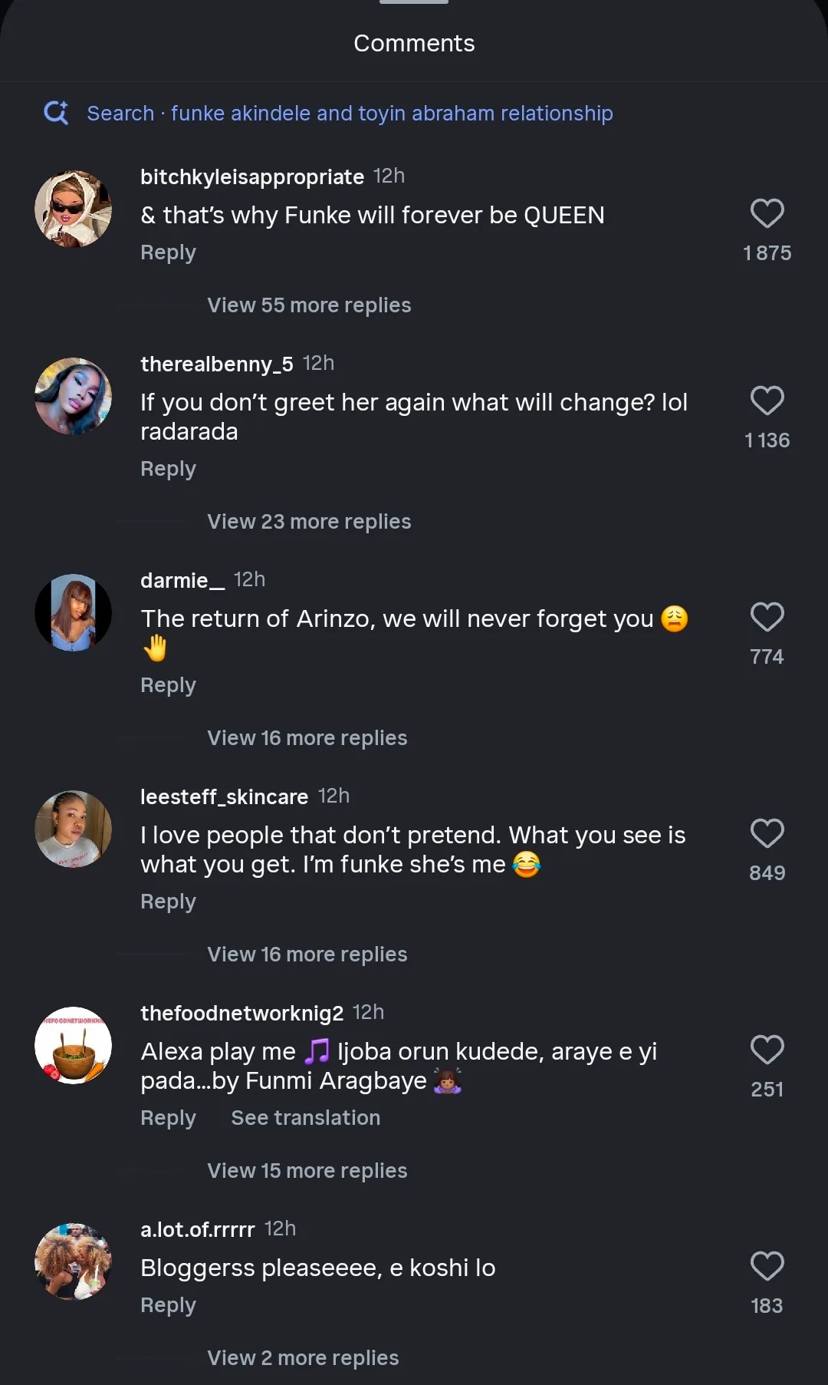This screenshot has width=828, height=1385.
Task: Expand View 2 more replies
Action: tap(303, 1358)
